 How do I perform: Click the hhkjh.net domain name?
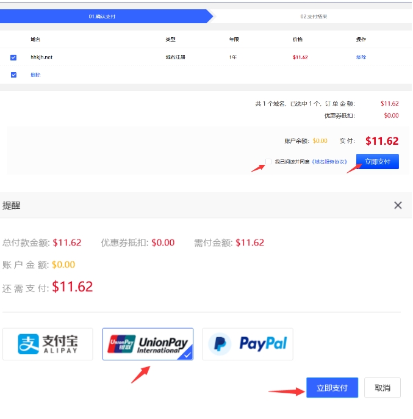pyautogui.click(x=41, y=57)
